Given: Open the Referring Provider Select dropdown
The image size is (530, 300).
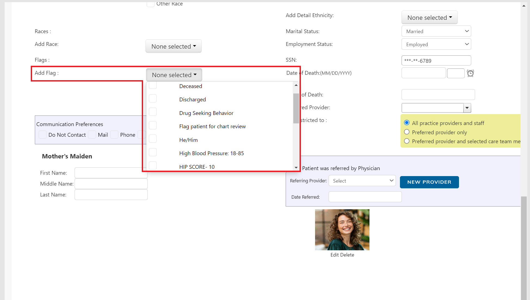Looking at the screenshot, I should coord(362,181).
